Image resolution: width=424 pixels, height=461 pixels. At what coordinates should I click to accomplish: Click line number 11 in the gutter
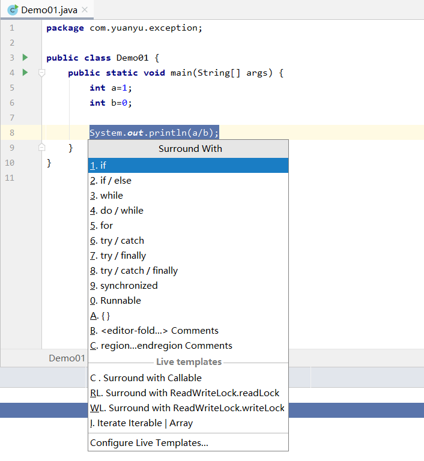pos(10,178)
